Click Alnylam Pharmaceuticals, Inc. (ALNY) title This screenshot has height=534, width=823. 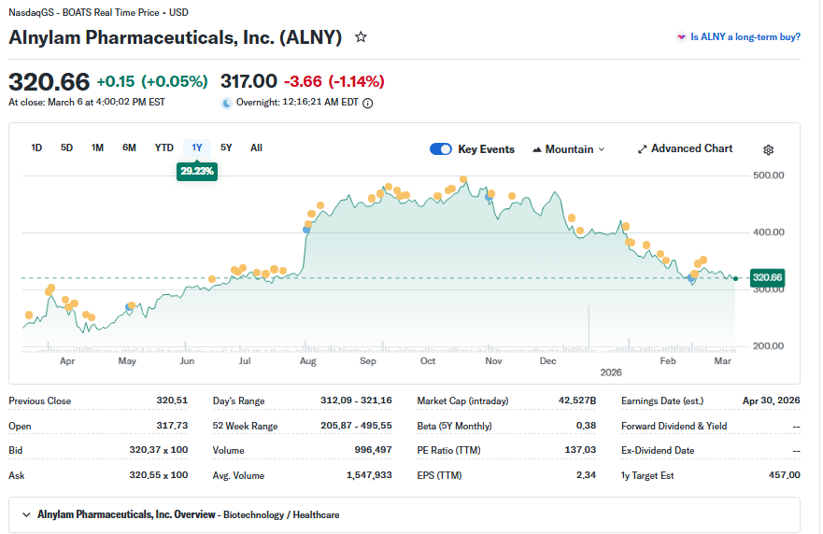(176, 37)
